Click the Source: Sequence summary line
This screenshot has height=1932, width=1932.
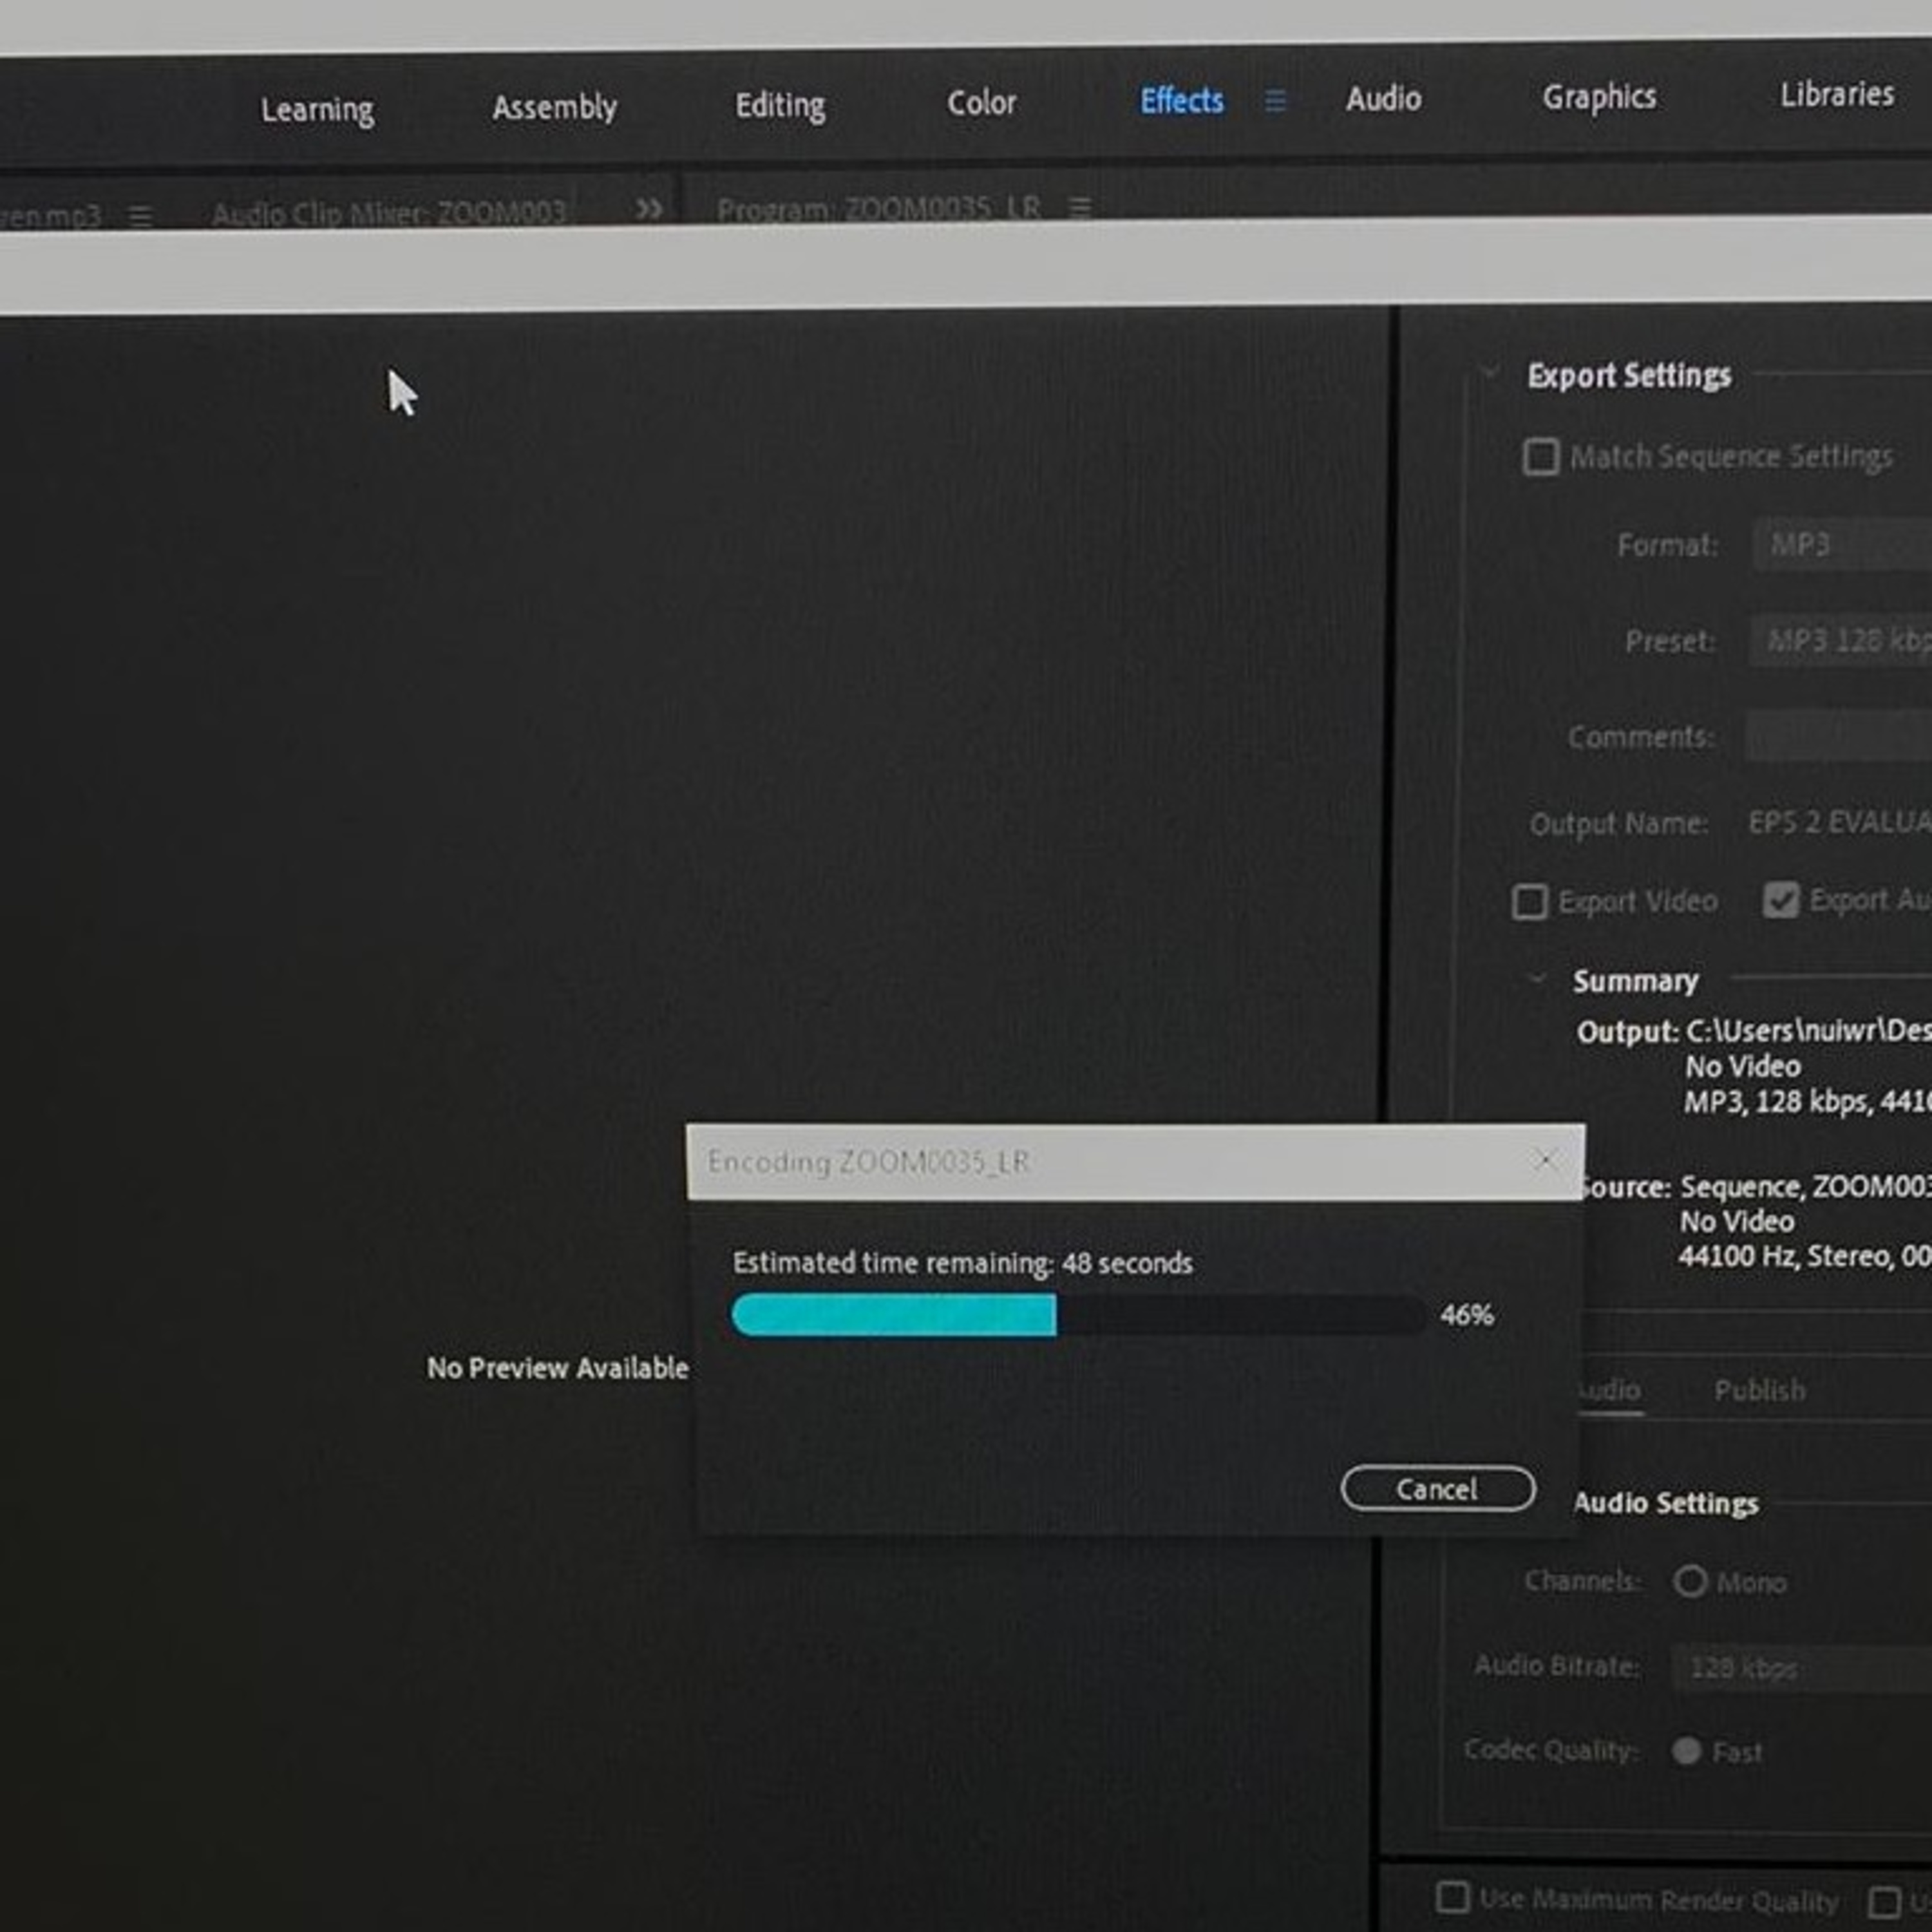[1755, 1187]
